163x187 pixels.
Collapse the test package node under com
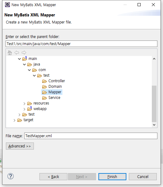pos(34,75)
